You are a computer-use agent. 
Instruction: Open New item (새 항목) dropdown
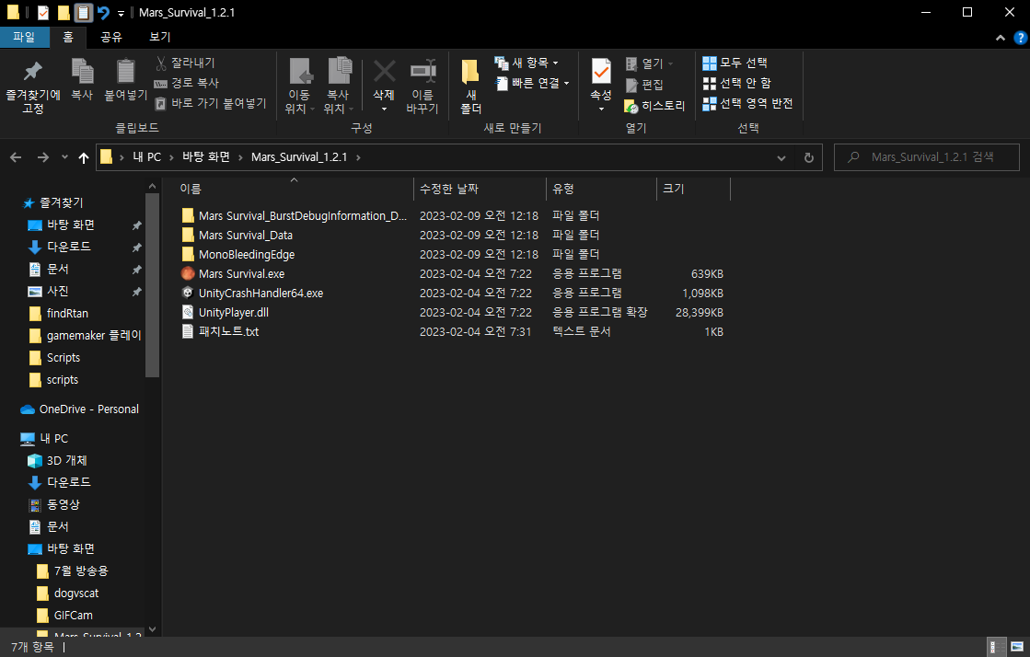point(527,63)
